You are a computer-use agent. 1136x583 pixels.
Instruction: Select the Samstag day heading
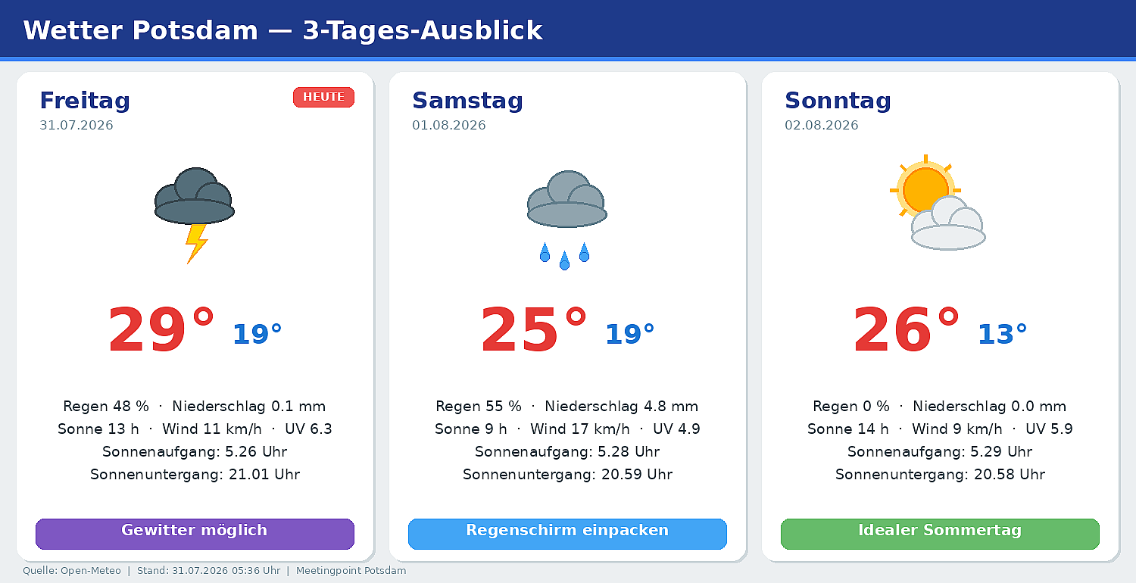[467, 101]
